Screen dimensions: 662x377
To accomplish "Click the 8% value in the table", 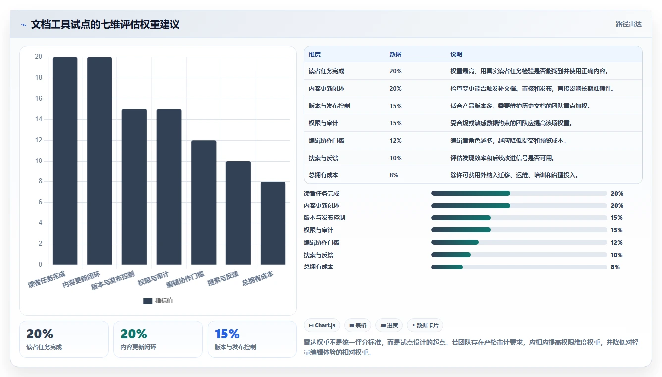I will tap(394, 175).
